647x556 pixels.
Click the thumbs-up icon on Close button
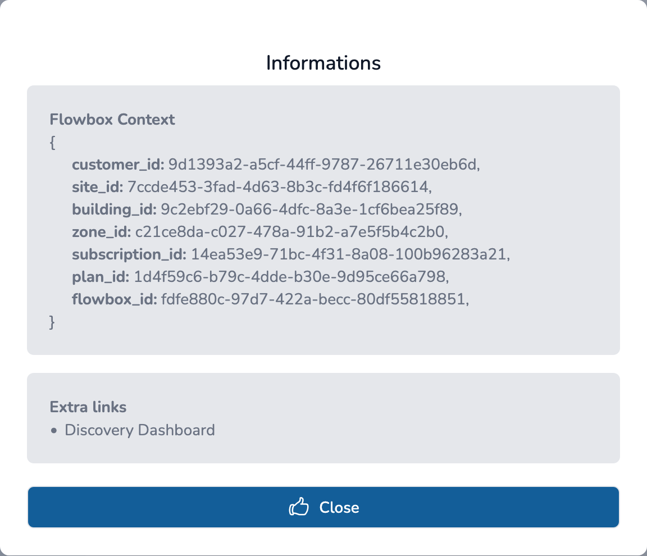pyautogui.click(x=299, y=508)
